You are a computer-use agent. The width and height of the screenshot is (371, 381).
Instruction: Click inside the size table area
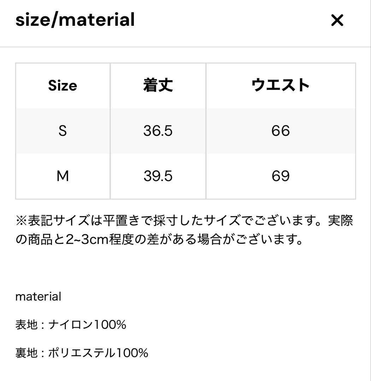tap(185, 131)
